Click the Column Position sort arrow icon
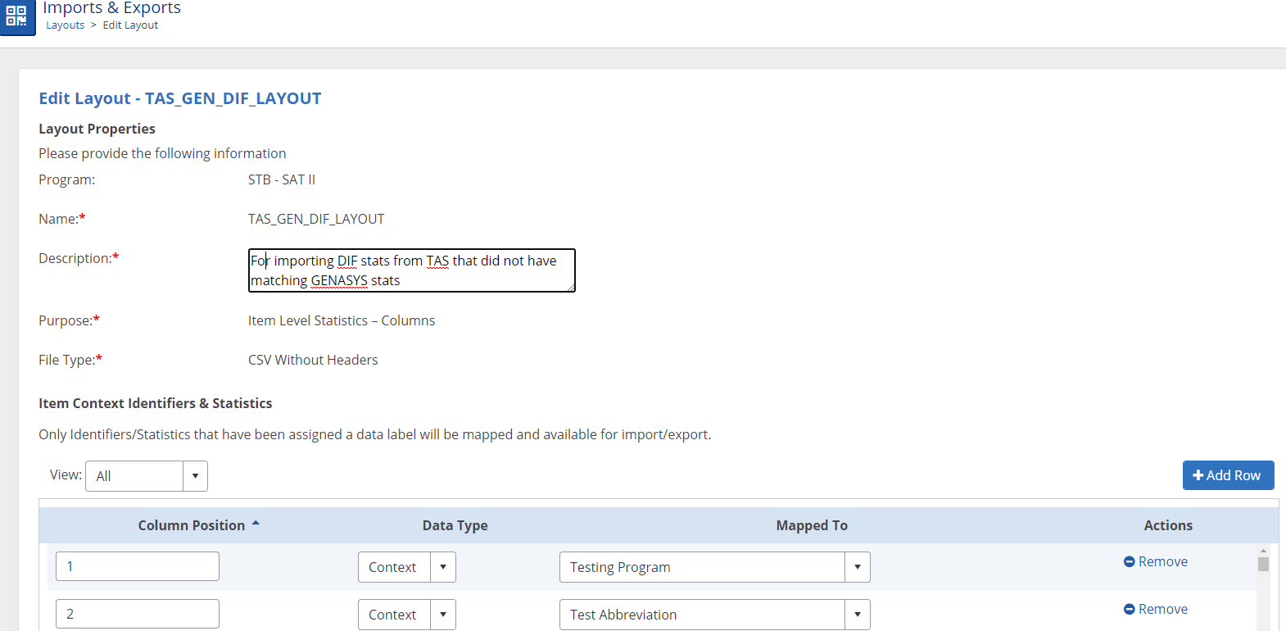 [256, 523]
